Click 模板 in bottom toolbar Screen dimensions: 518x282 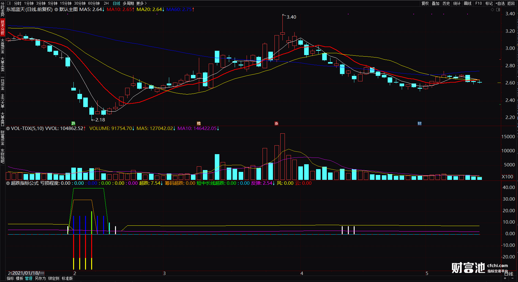point(20,278)
